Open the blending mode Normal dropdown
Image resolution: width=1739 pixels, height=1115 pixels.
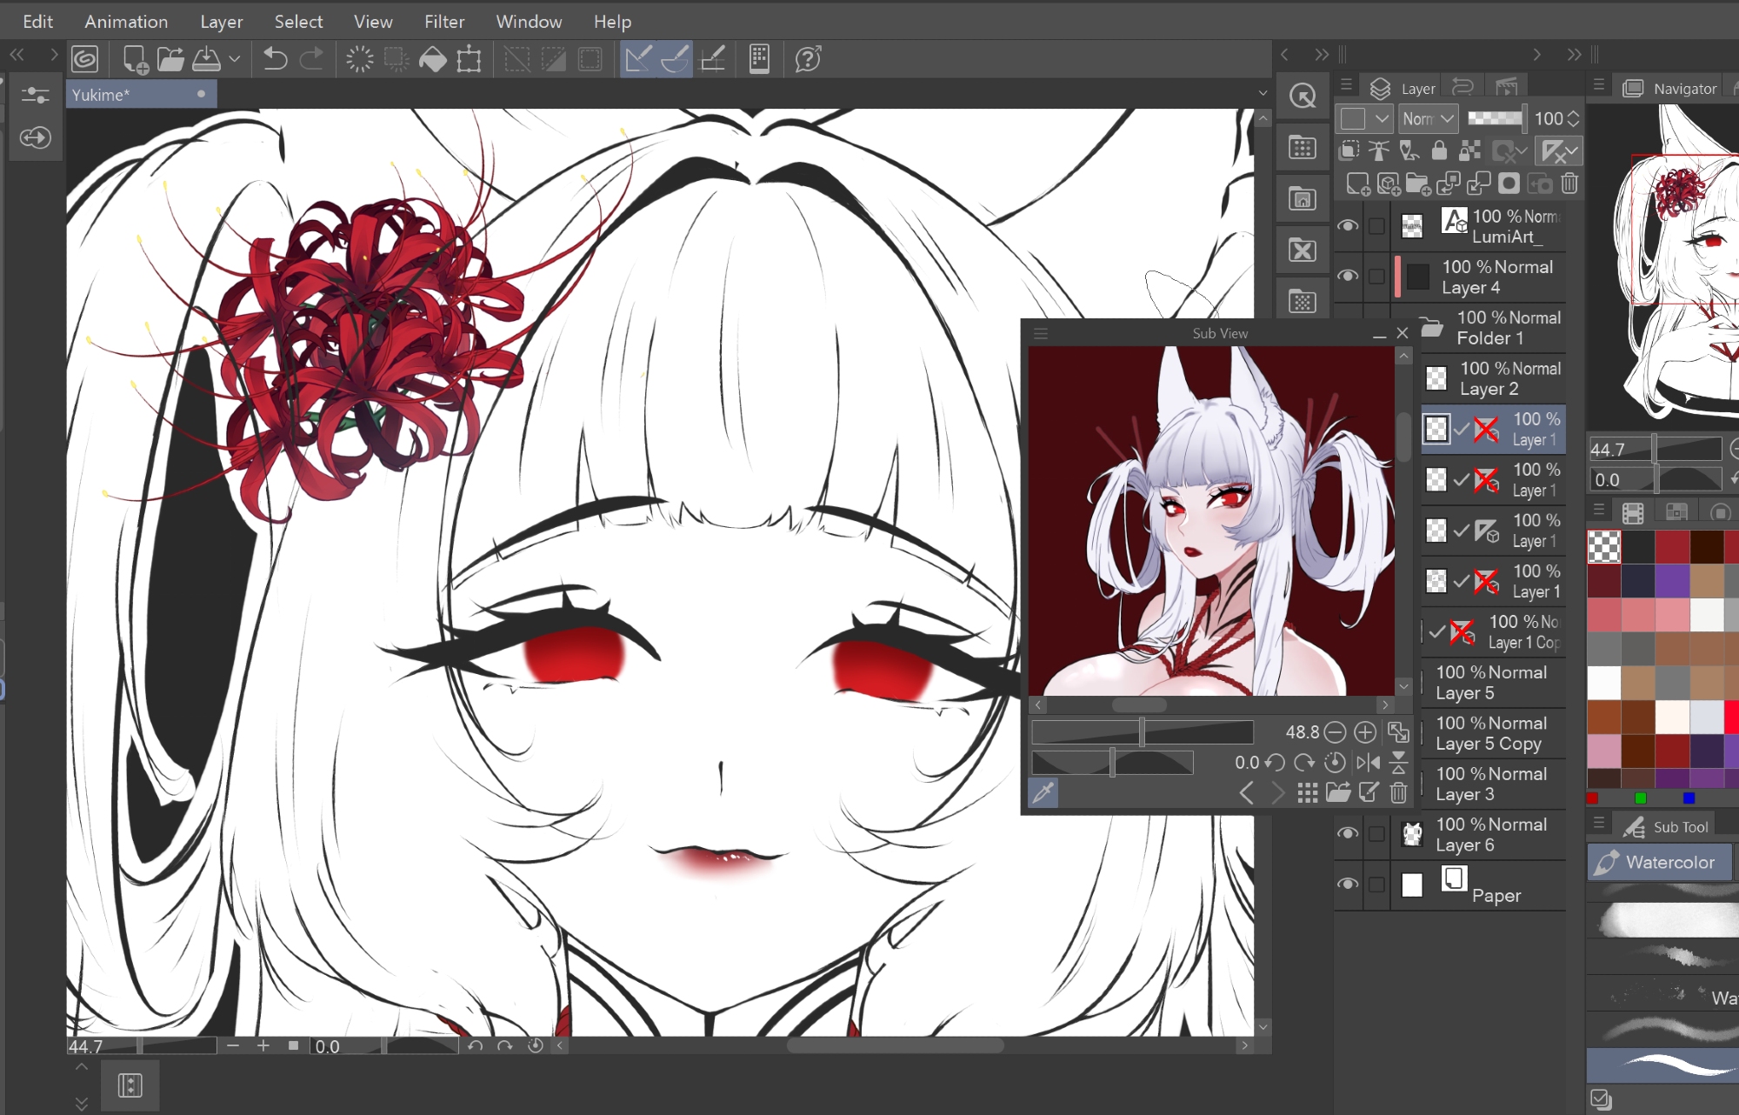[1428, 118]
